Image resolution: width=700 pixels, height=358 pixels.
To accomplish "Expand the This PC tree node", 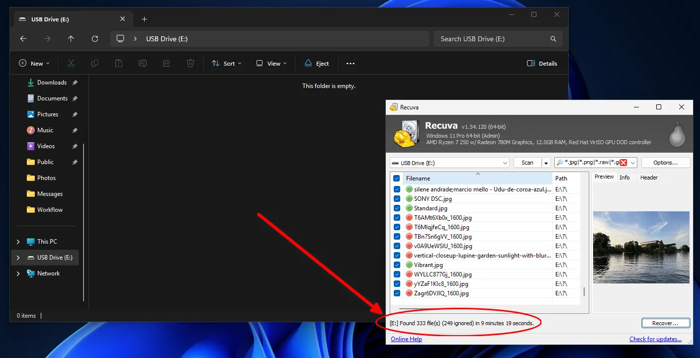I will (18, 242).
